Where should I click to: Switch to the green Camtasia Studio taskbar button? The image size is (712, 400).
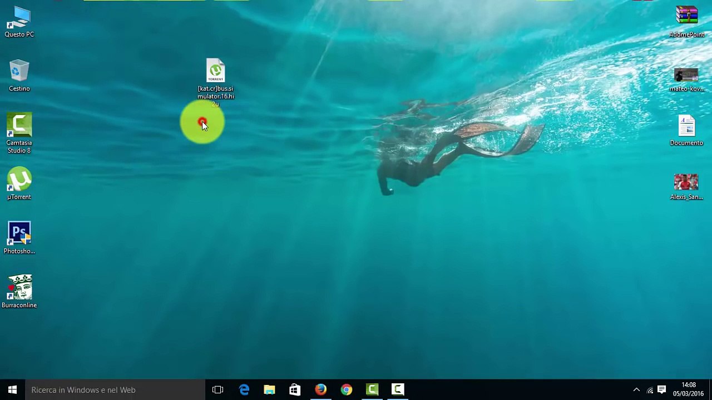[372, 389]
